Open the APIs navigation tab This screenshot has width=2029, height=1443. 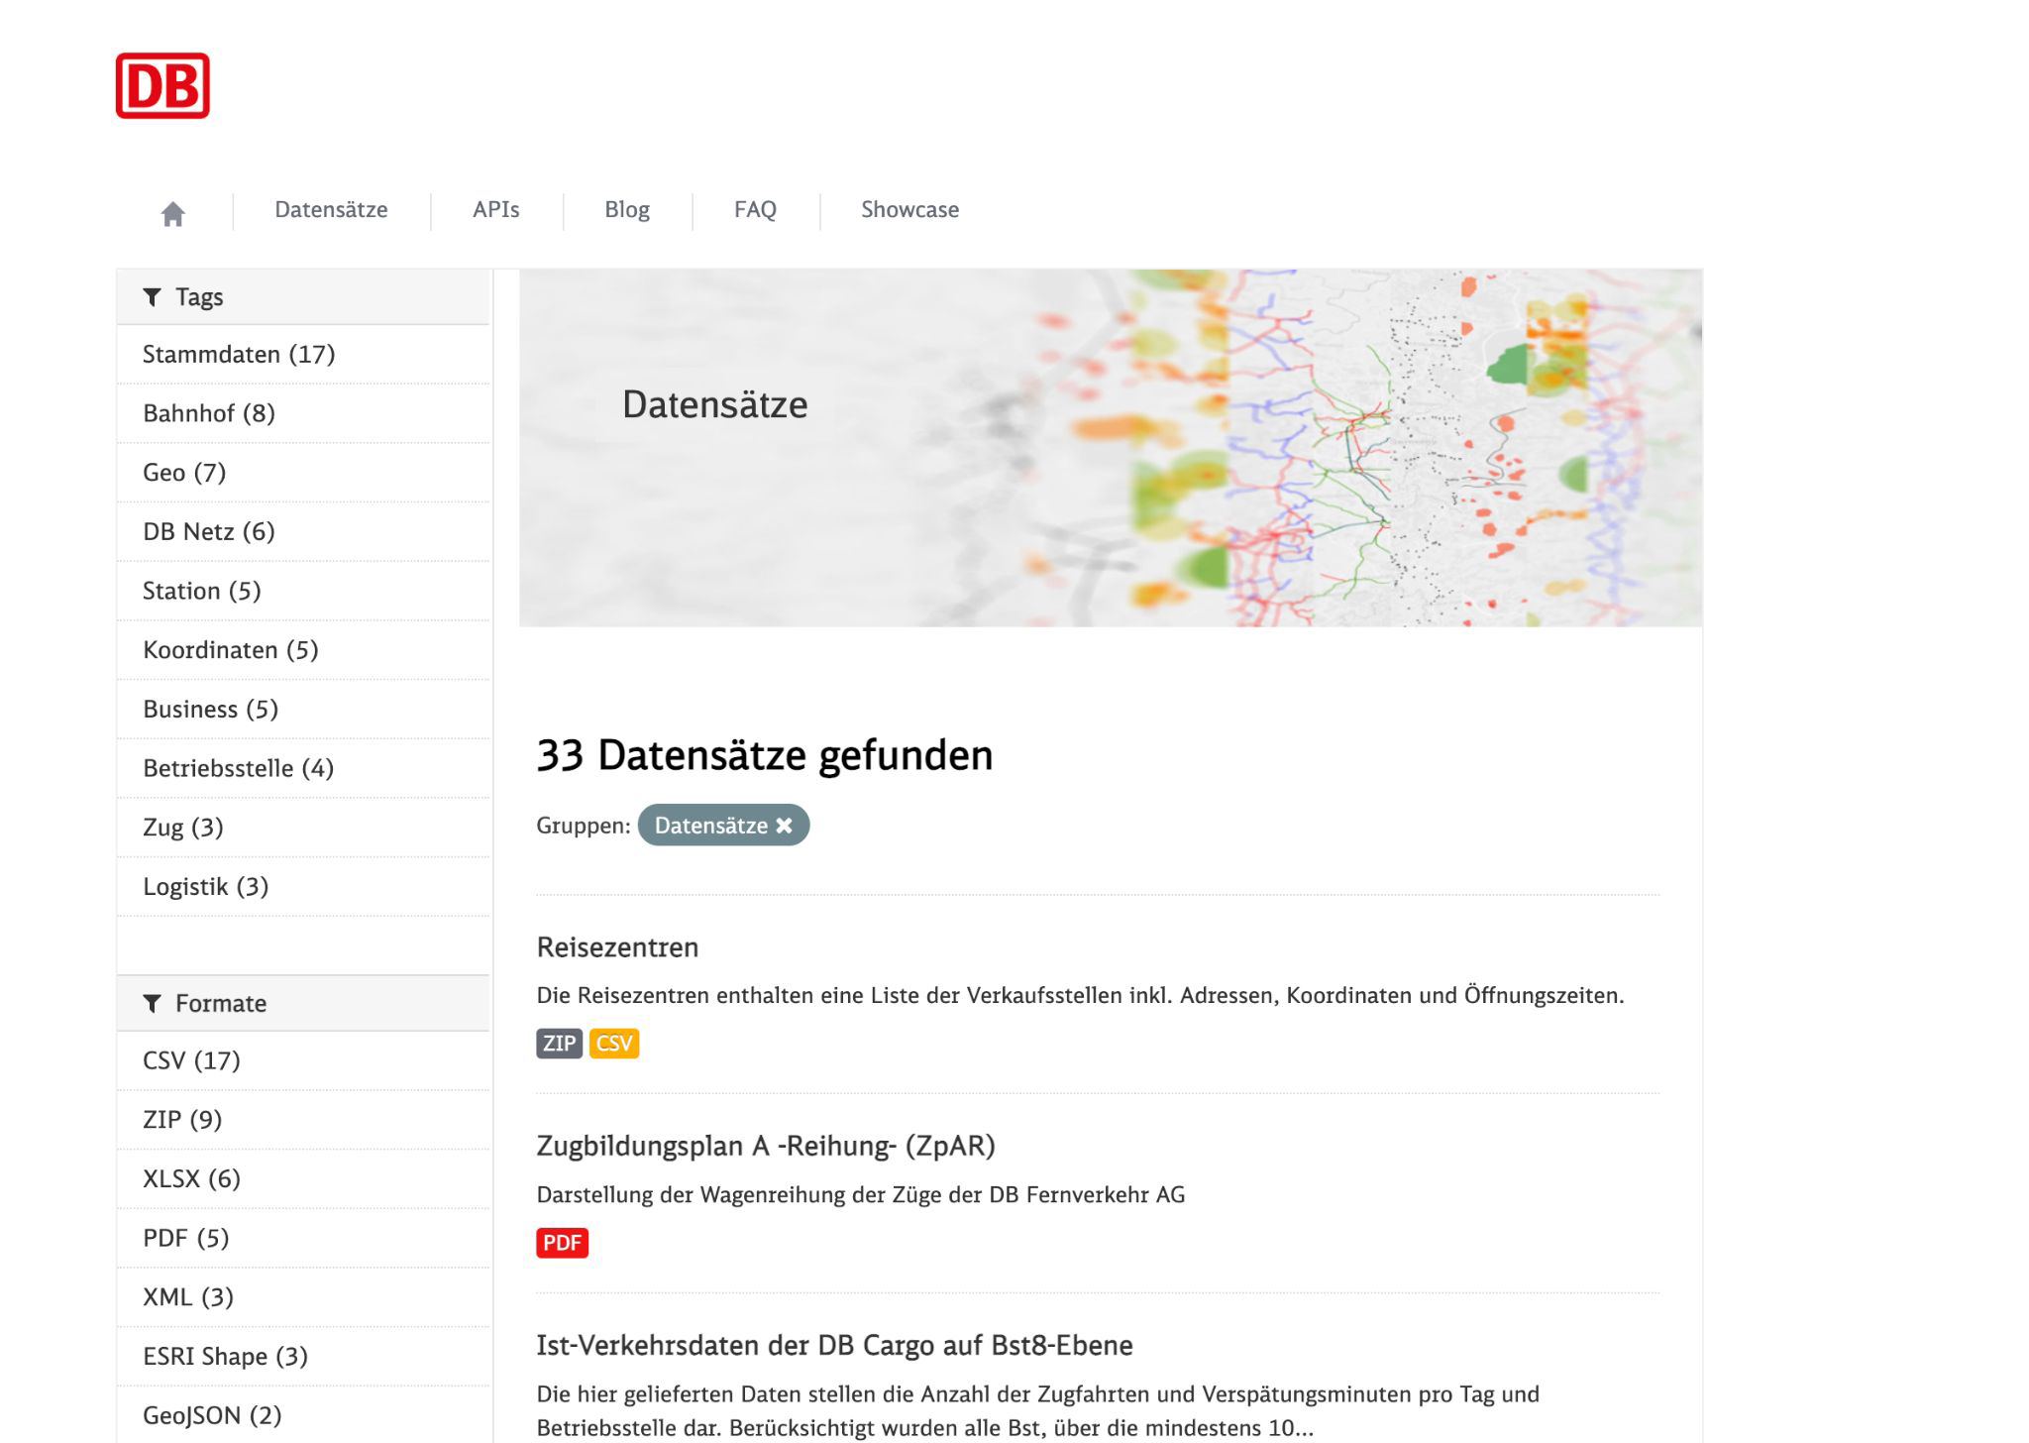click(495, 210)
